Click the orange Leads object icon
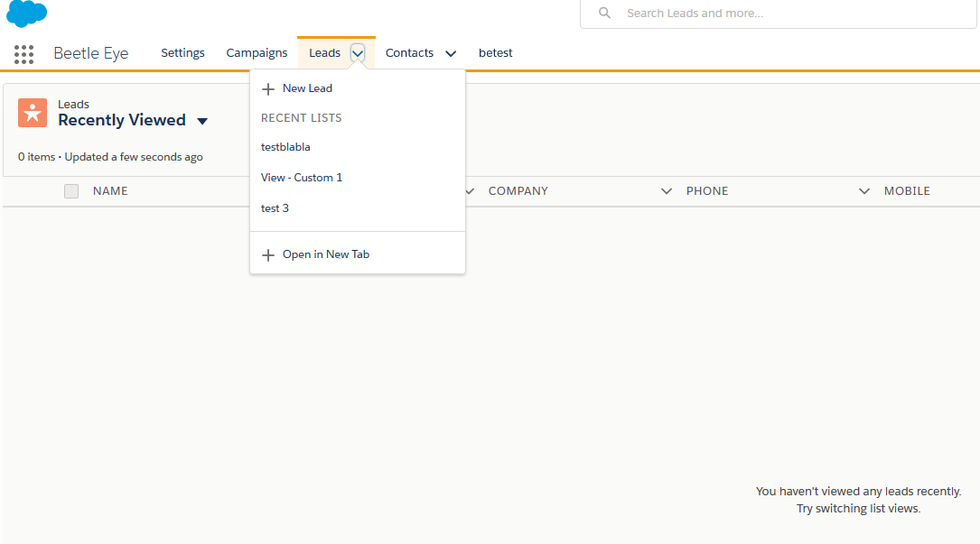Screen dimensions: 980x544 (33, 113)
